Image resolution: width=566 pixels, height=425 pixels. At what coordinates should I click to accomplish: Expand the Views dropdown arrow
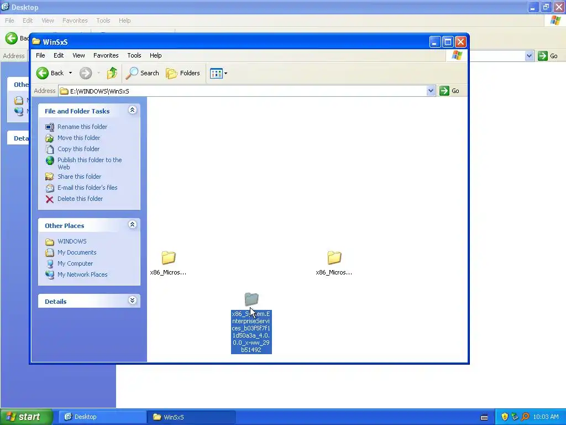tap(226, 74)
